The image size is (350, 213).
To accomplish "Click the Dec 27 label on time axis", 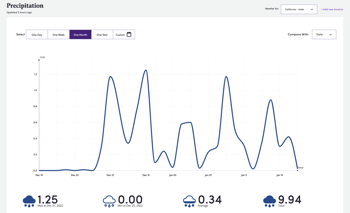I will pyautogui.click(x=110, y=175).
